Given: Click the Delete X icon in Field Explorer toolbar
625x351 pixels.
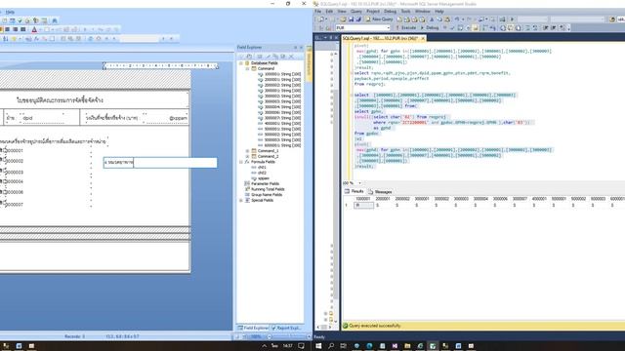Looking at the screenshot, I should 291,57.
